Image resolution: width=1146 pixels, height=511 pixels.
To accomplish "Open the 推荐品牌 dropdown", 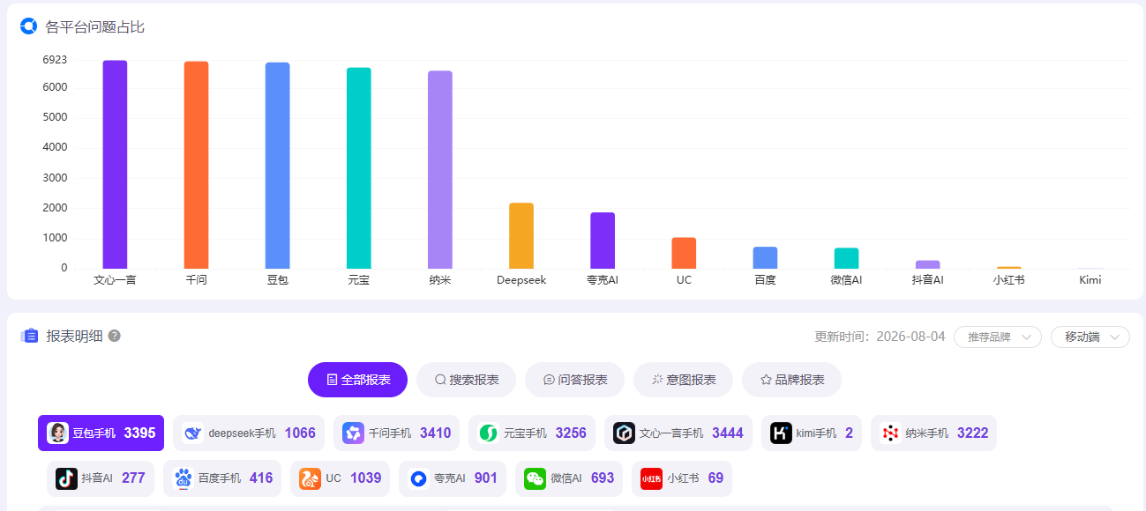I will pyautogui.click(x=998, y=337).
